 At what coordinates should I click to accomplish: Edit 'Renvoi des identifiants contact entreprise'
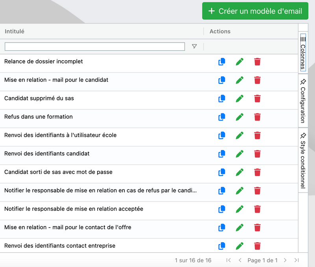coord(240,246)
